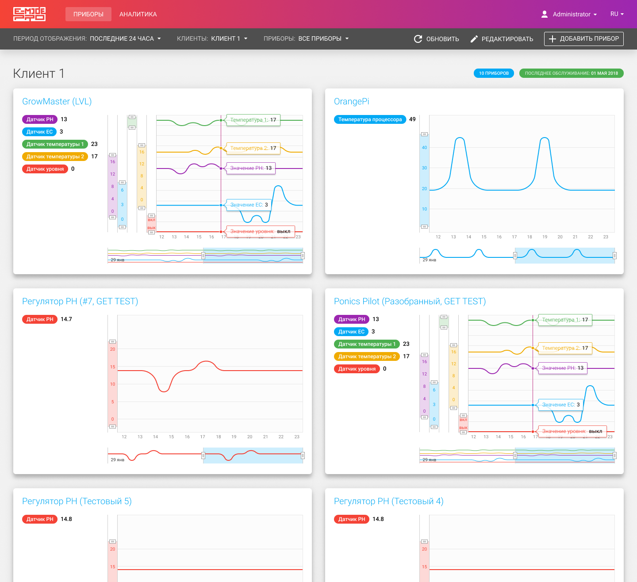Open the ПЕРИОД ОТОБРАЖЕНИЯ dropdown
The width and height of the screenshot is (637, 582).
[x=87, y=39]
